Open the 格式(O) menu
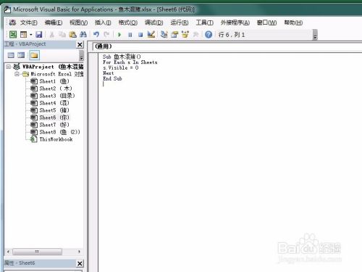362x272 pixels. pos(128,22)
